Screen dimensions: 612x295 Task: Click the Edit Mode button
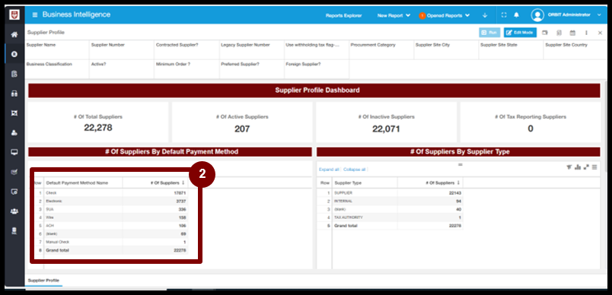(x=520, y=33)
